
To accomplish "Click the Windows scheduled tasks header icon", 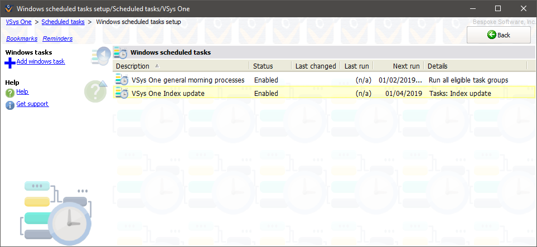I will 121,53.
